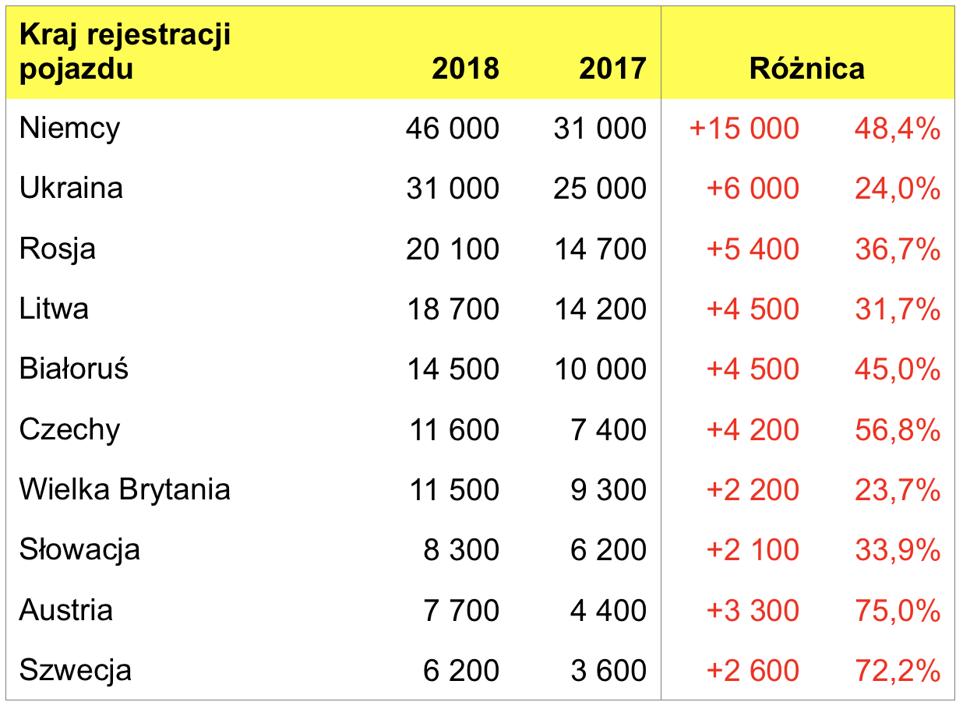This screenshot has width=963, height=709.
Task: Click the 56,8% percentage for Czechy
Action: [x=898, y=429]
